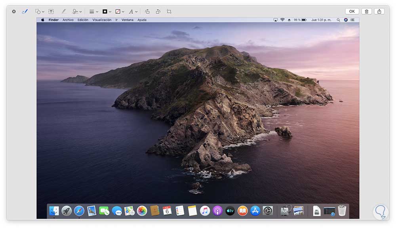
Task: Confirm edits with the OK button
Action: 352,11
